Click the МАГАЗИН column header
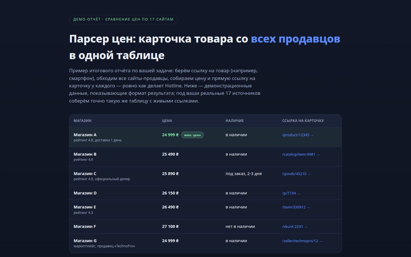 [x=83, y=121]
